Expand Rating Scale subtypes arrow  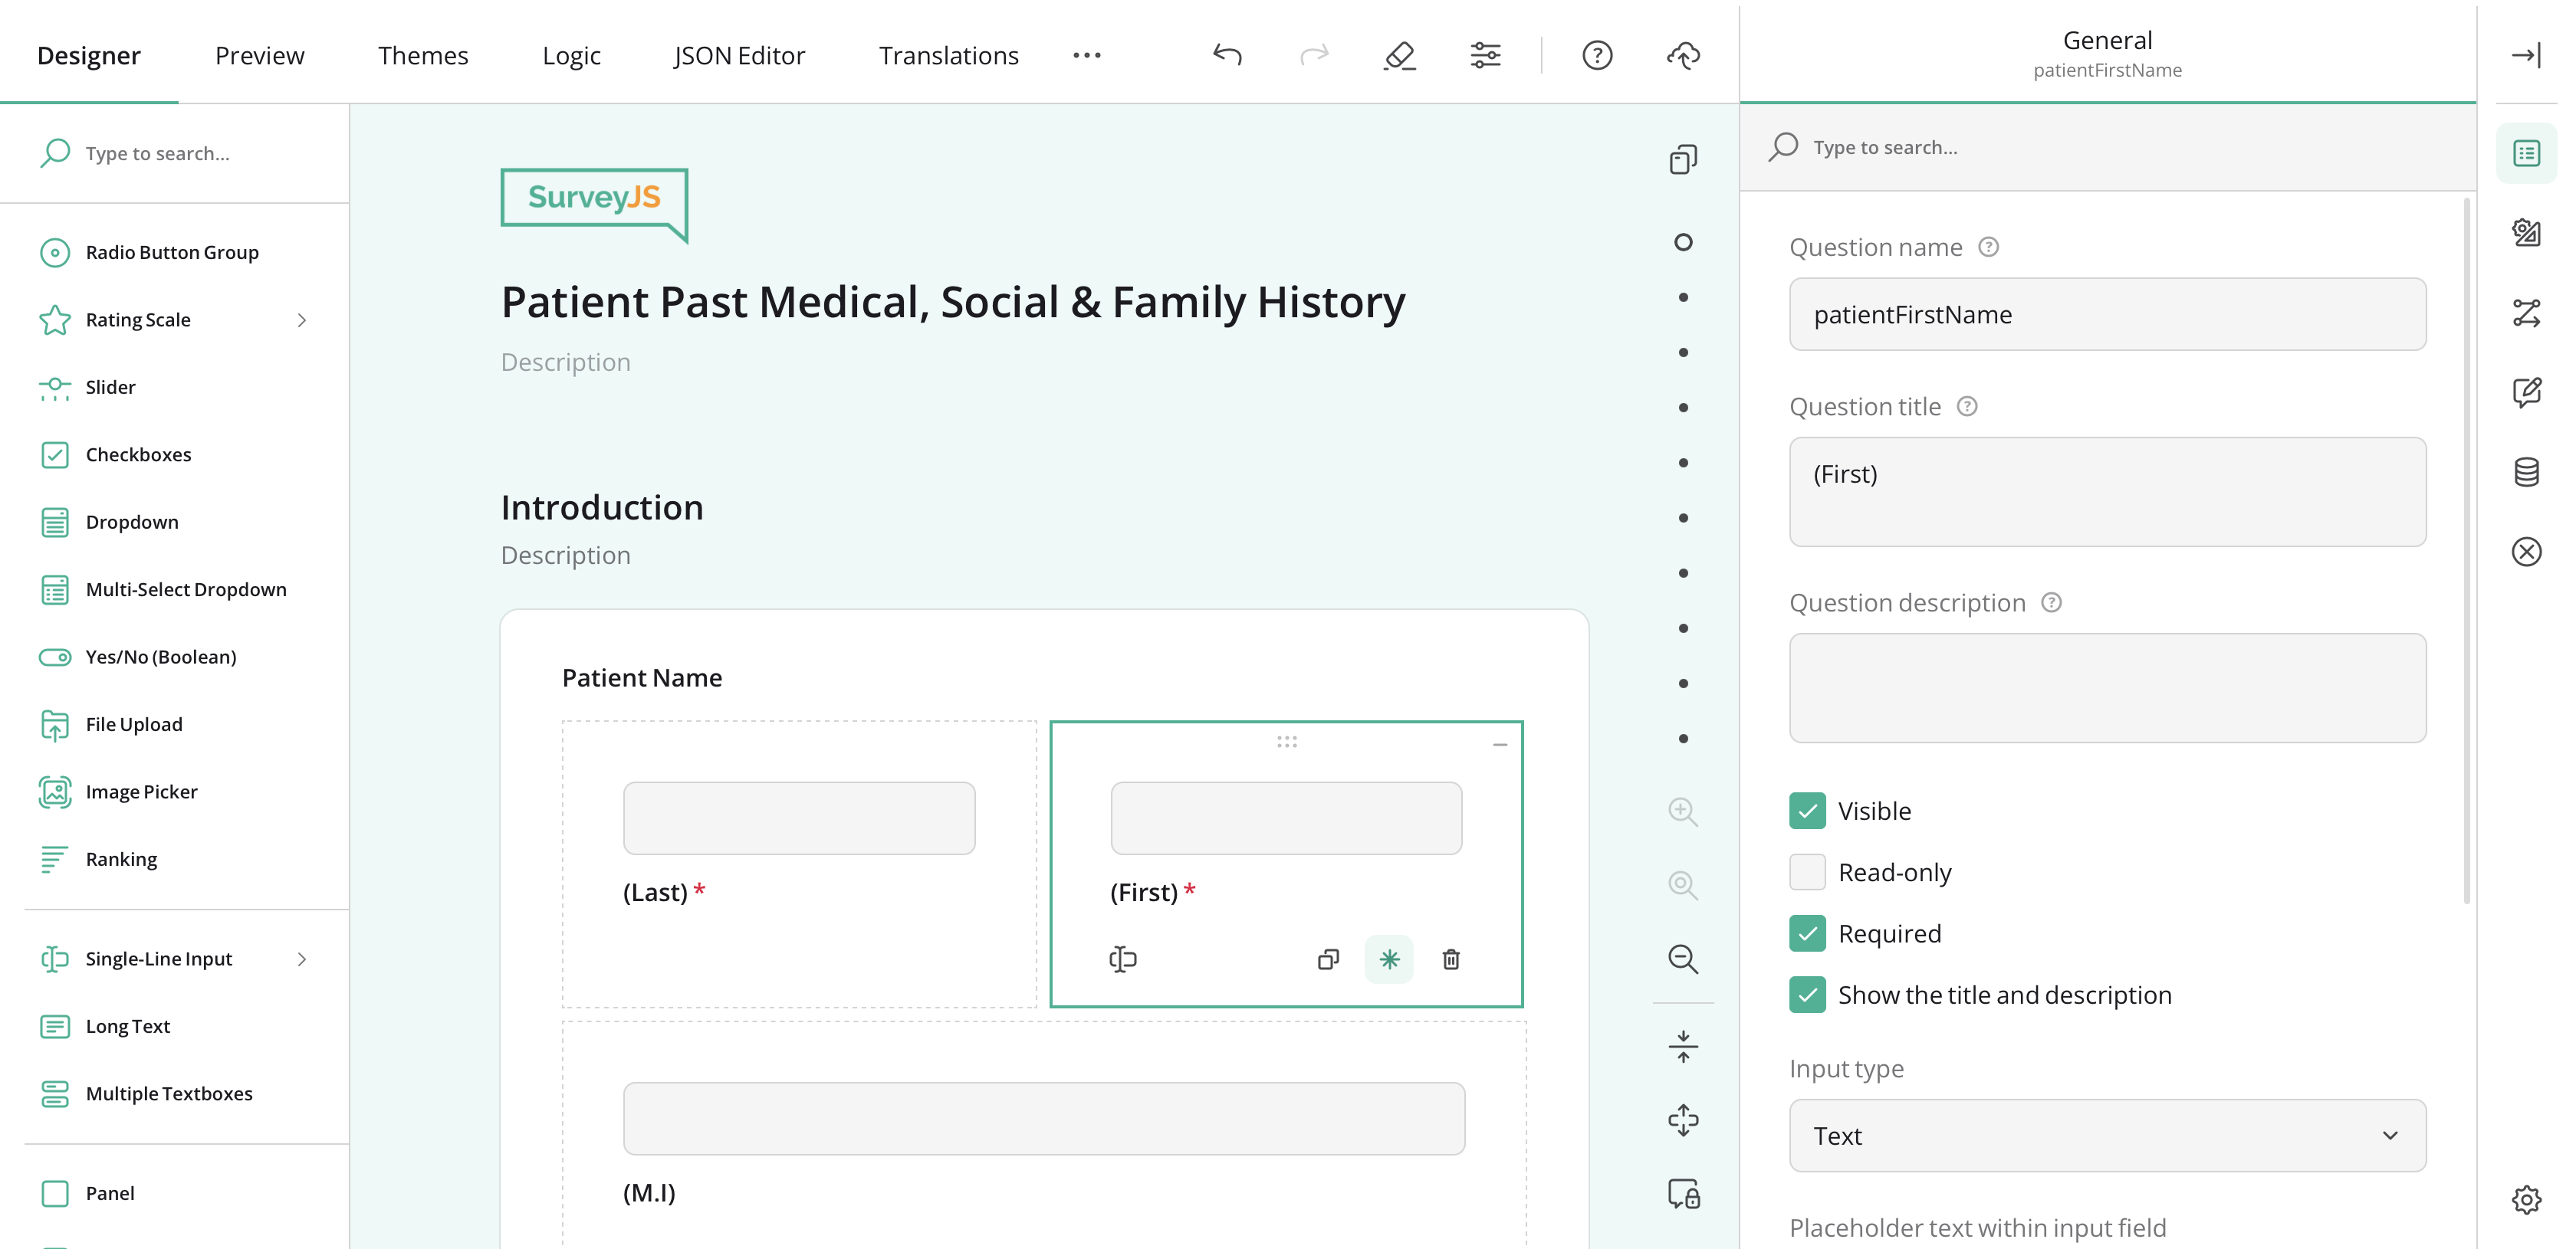click(x=302, y=320)
